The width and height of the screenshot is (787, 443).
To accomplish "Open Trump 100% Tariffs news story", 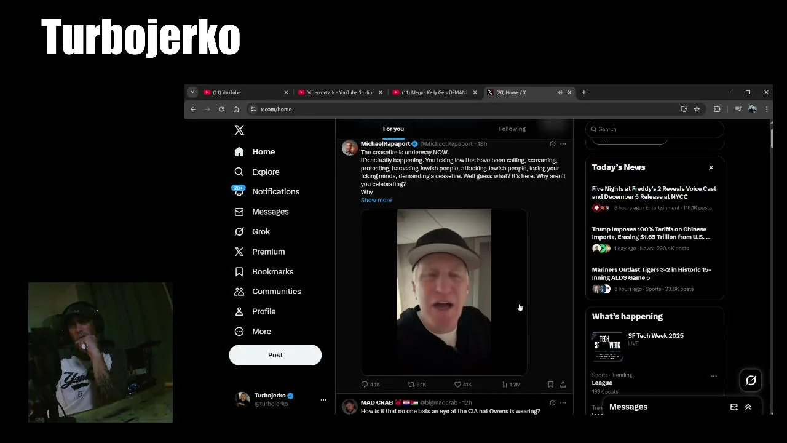I will coord(654,239).
